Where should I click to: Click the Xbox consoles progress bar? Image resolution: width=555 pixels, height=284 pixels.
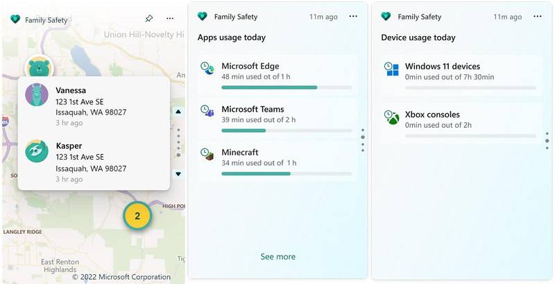[x=471, y=136]
